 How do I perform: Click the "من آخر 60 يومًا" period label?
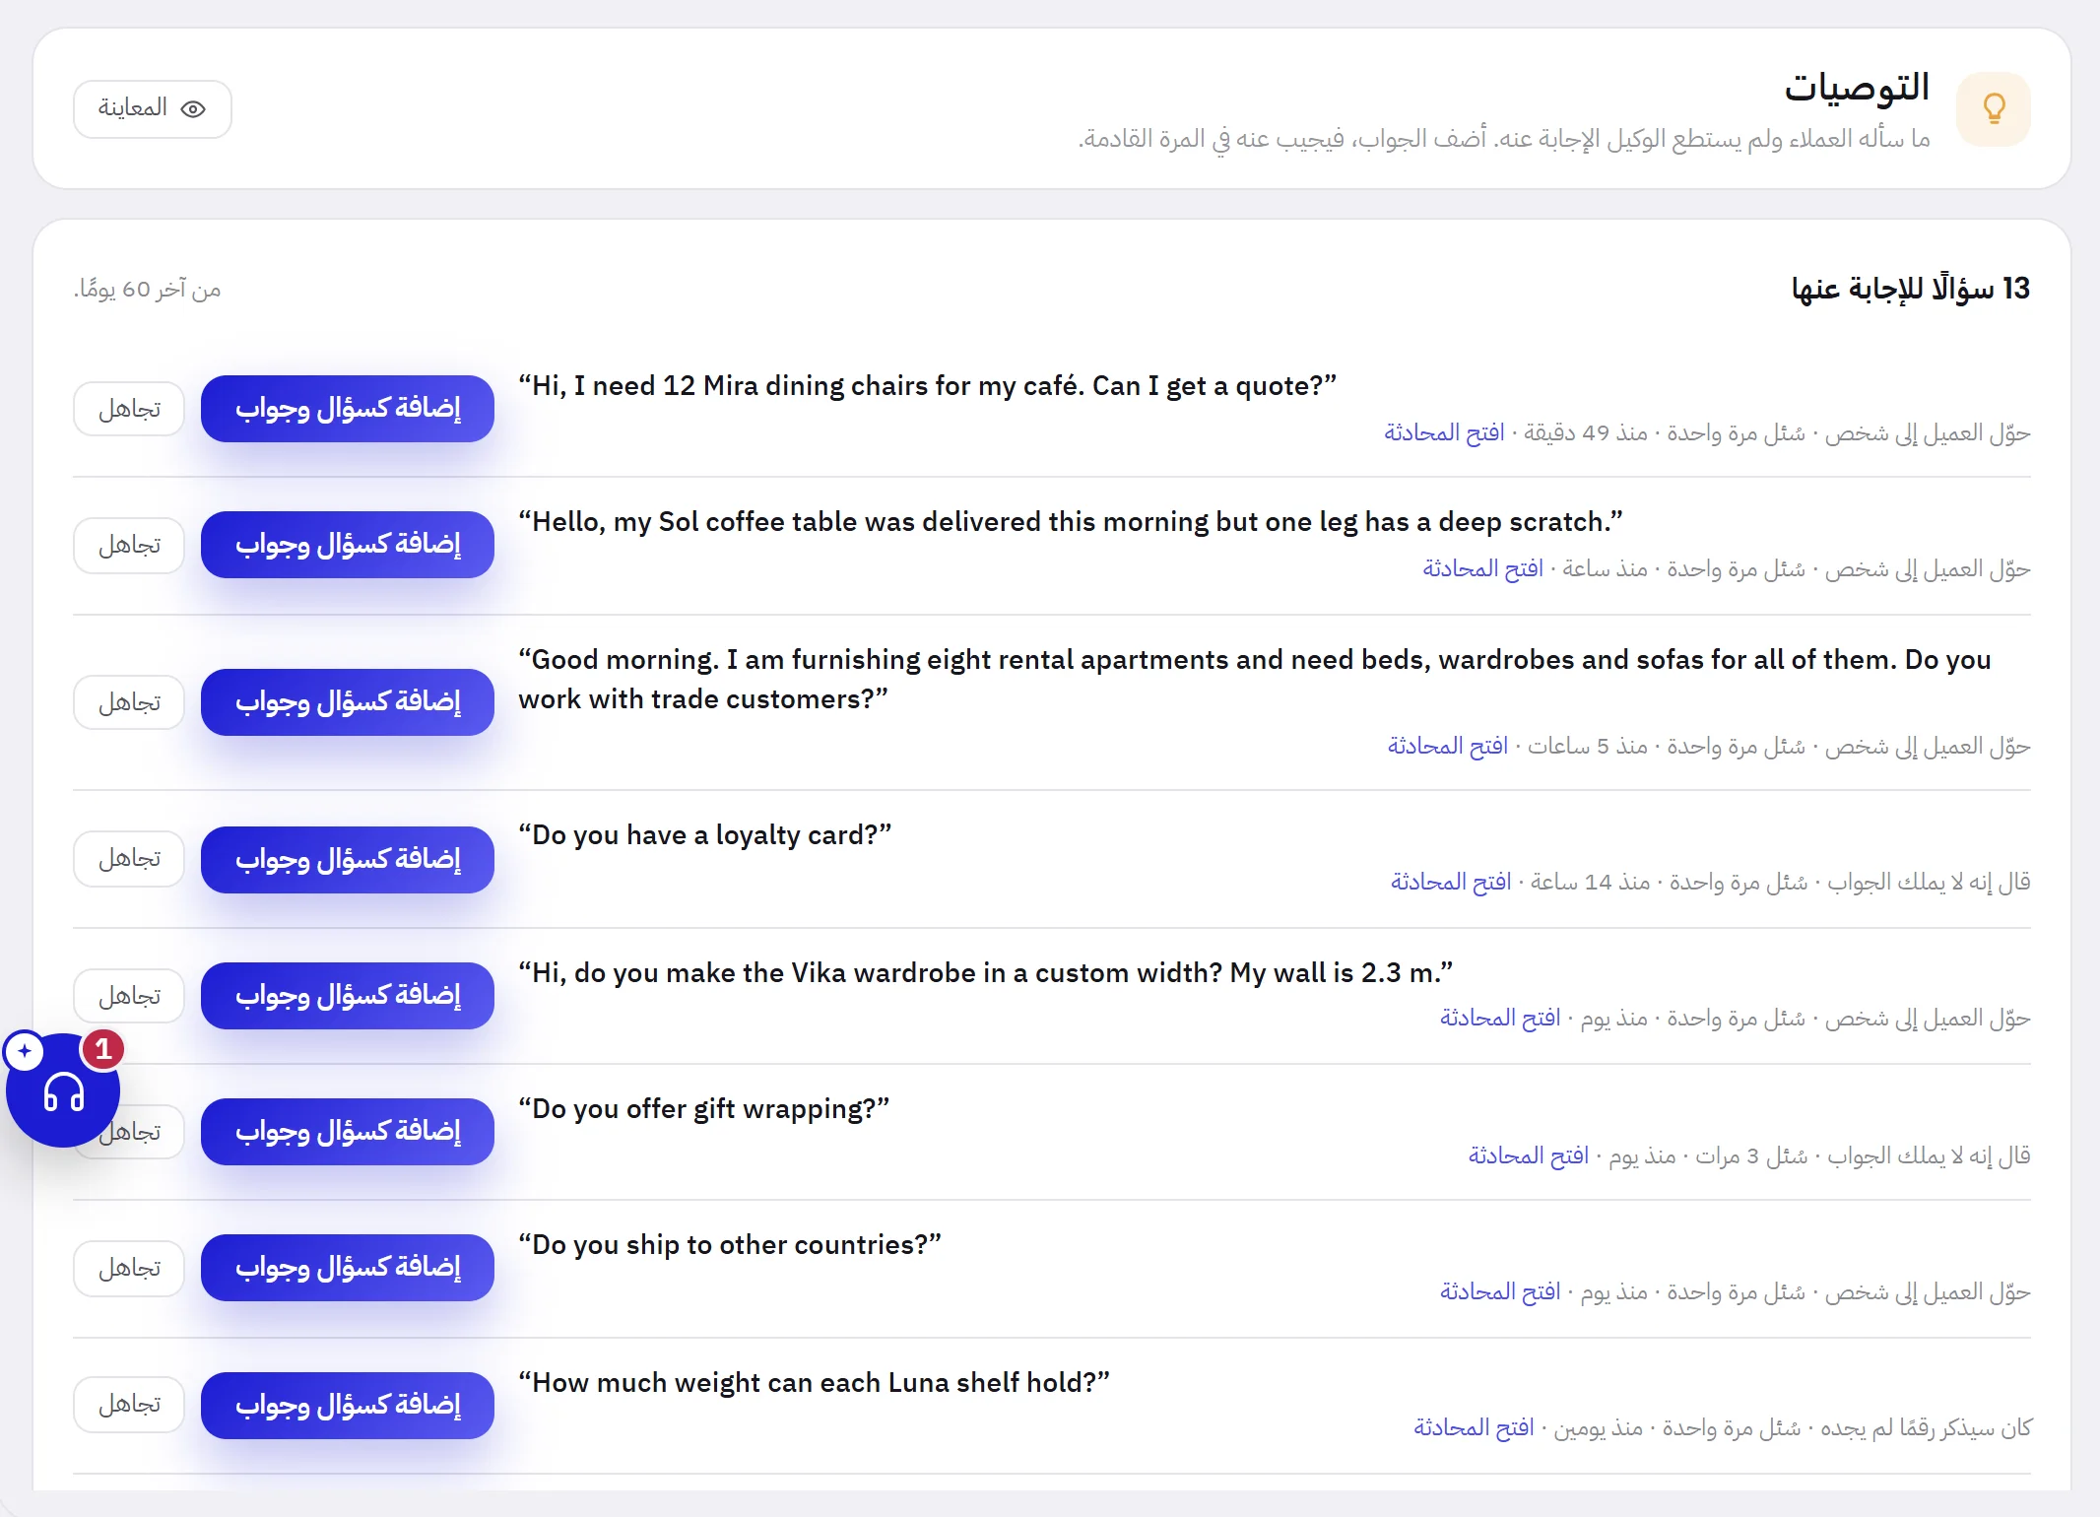(x=147, y=290)
